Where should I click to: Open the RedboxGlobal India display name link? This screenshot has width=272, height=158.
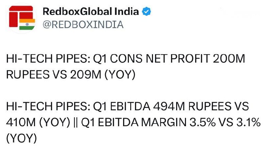91,12
